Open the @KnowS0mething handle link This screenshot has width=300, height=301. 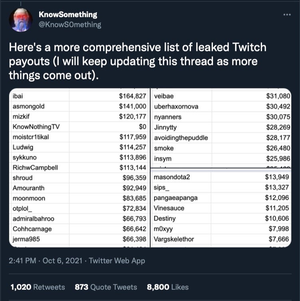(x=70, y=25)
